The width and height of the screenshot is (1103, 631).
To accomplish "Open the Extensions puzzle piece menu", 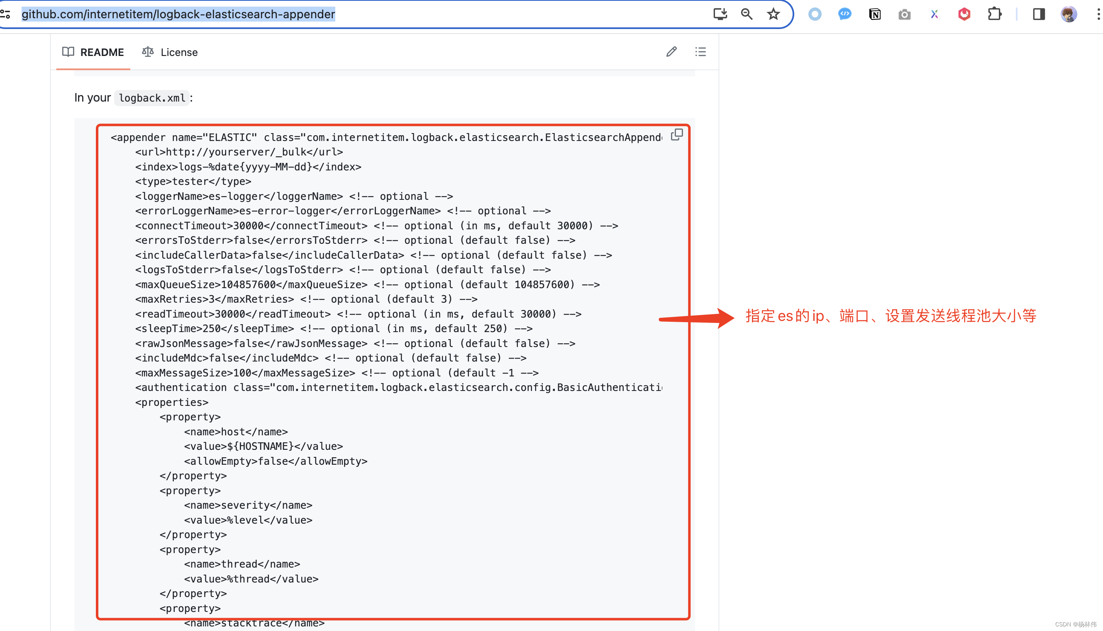I will point(994,14).
